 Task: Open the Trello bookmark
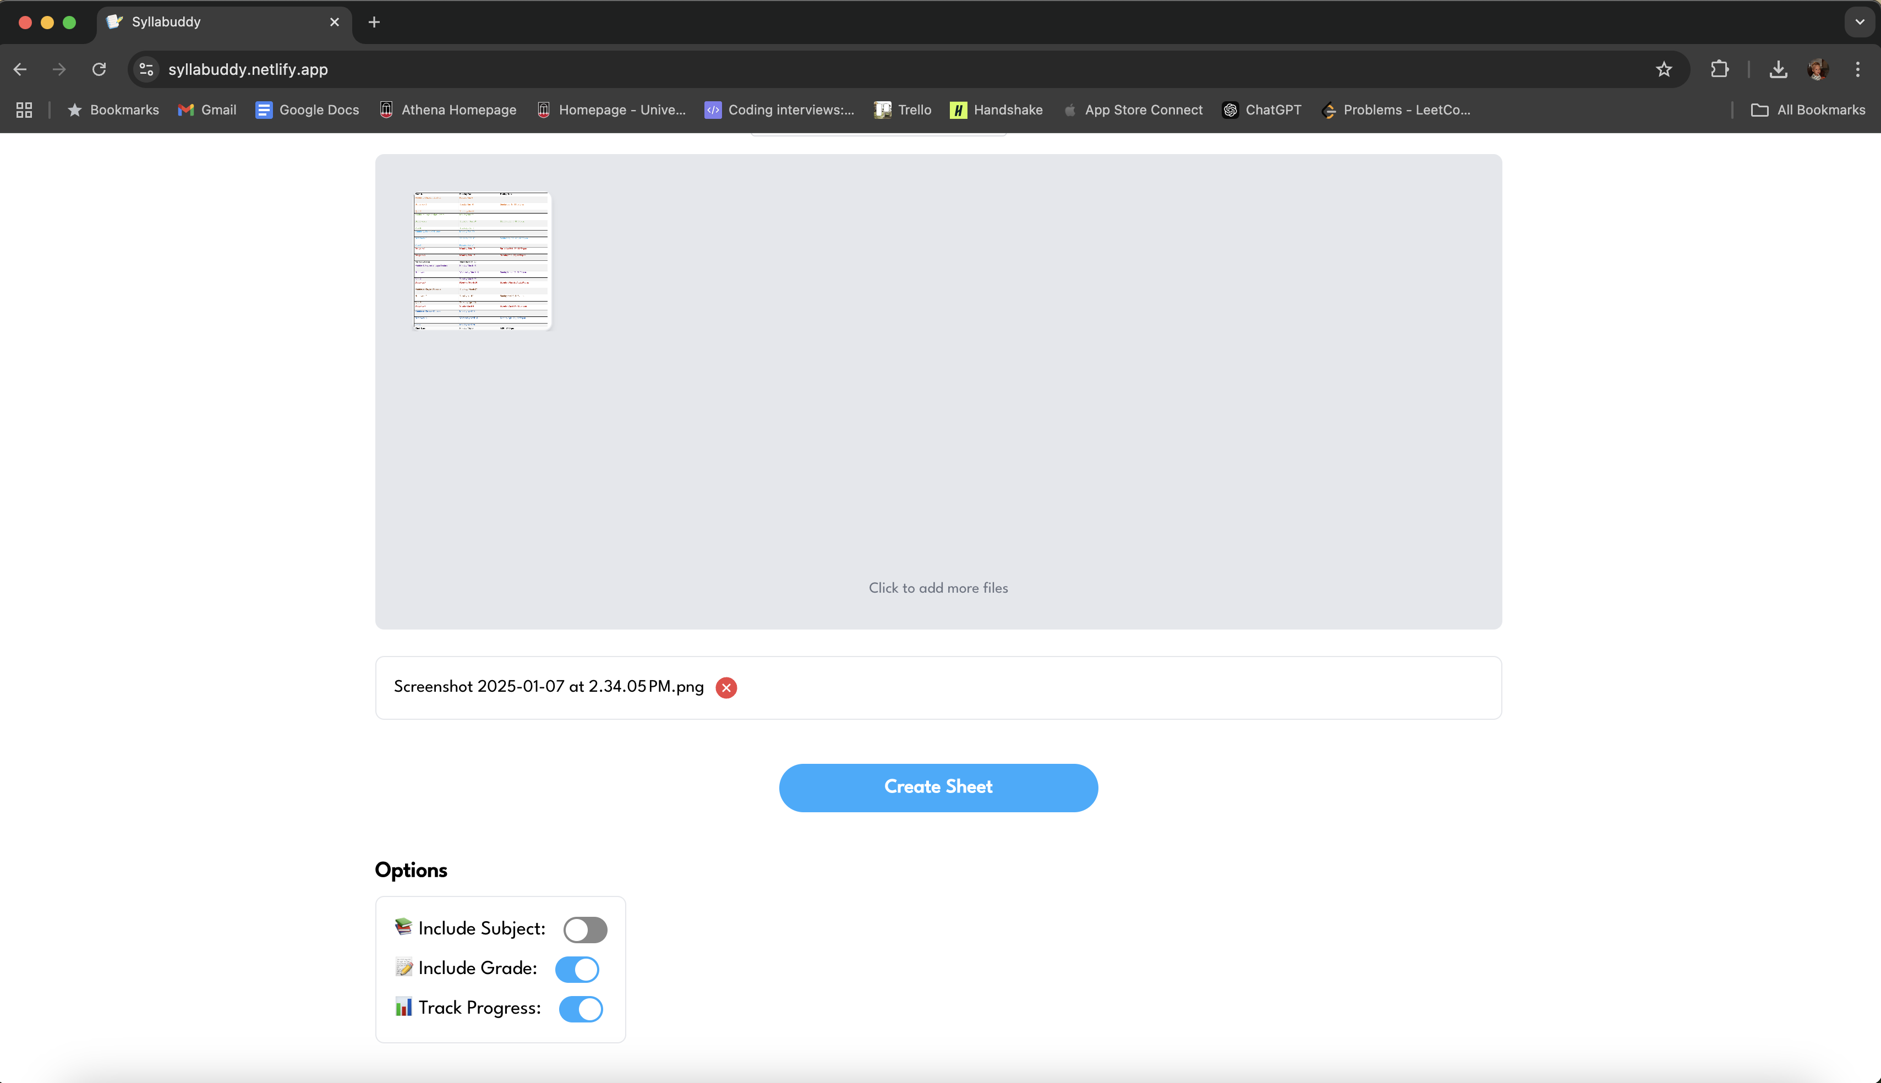[x=903, y=110]
